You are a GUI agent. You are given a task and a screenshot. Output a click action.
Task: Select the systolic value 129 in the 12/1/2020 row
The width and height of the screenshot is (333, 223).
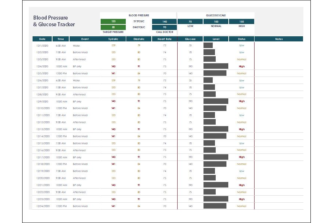point(114,45)
